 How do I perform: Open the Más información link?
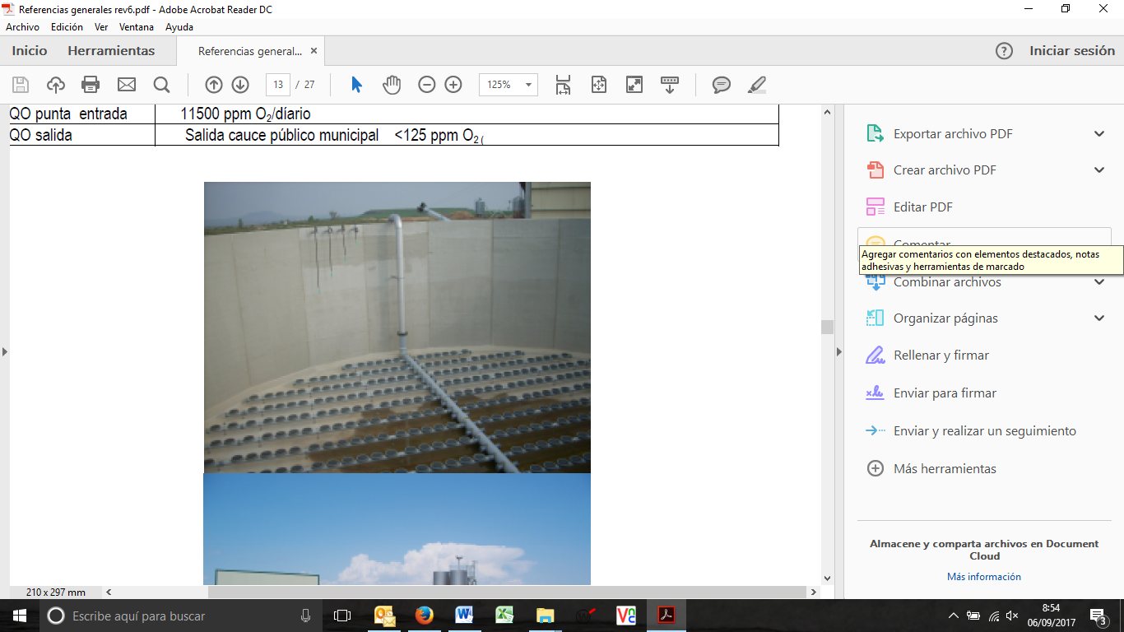tap(983, 577)
